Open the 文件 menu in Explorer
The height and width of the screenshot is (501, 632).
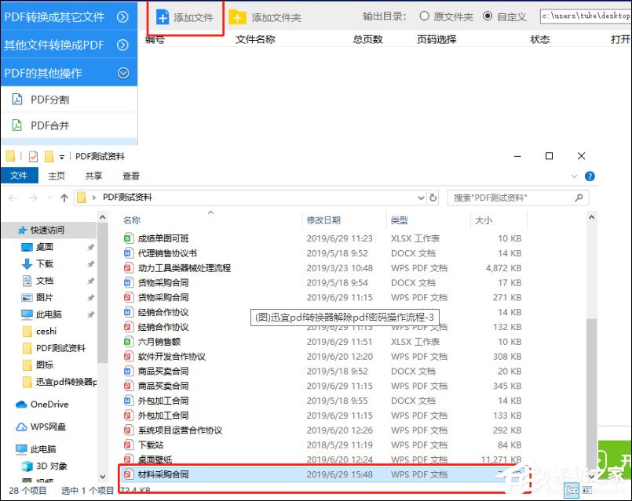coord(19,176)
